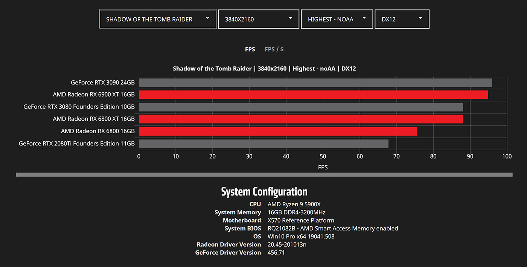This screenshot has width=527, height=267.
Task: Select the AMD Radeon RX 6800 XT bar
Action: (301, 119)
